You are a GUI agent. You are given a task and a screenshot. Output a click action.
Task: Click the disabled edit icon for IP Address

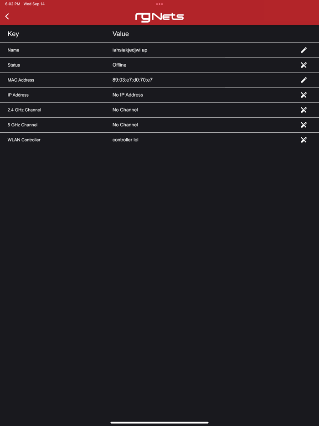(304, 95)
